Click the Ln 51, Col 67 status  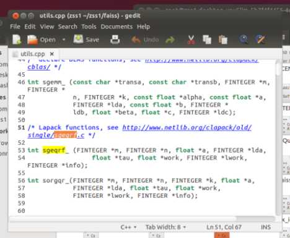[x=224, y=227]
